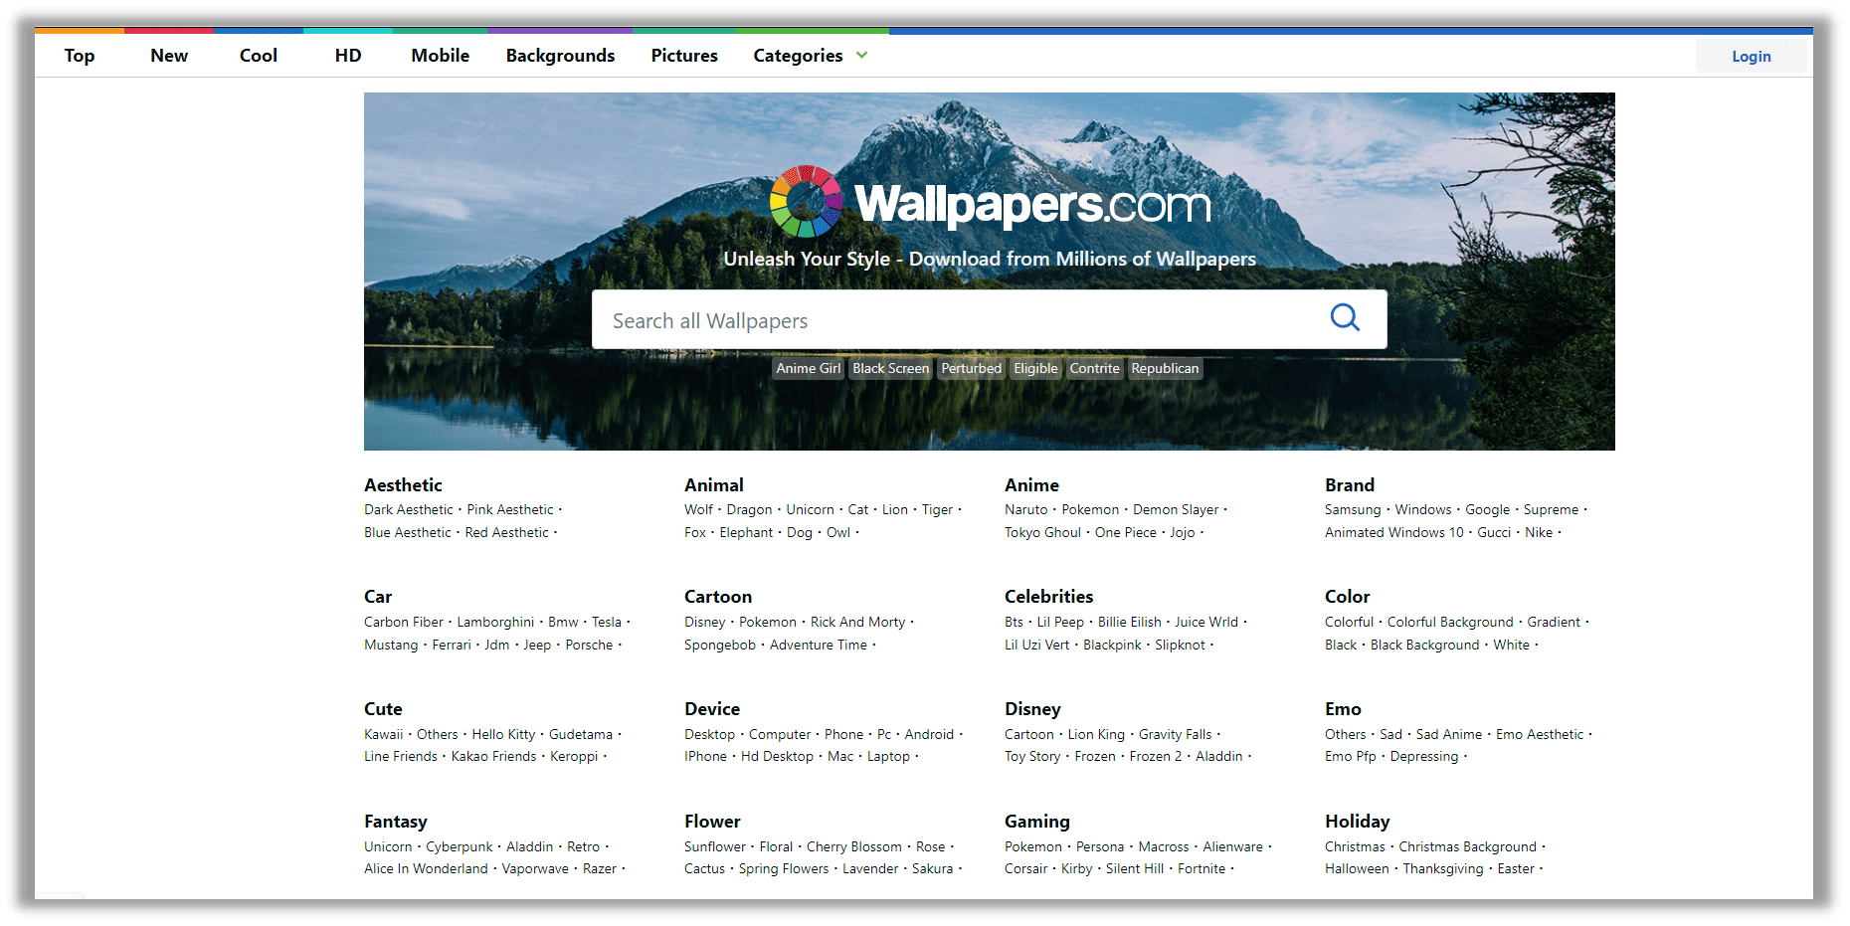Click the Emo Aesthetic link

pos(1540,735)
